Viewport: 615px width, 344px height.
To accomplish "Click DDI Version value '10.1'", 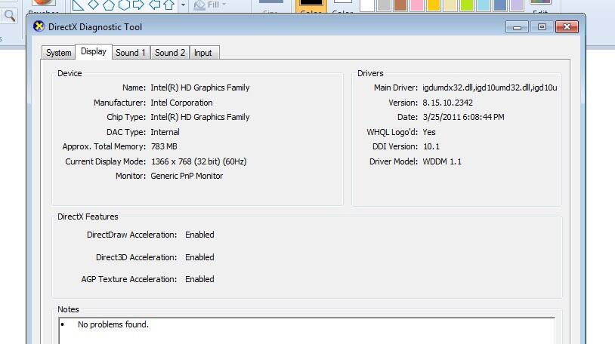I will pos(431,146).
